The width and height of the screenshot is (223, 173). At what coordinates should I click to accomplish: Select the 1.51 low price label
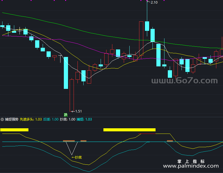pyautogui.click(x=79, y=111)
